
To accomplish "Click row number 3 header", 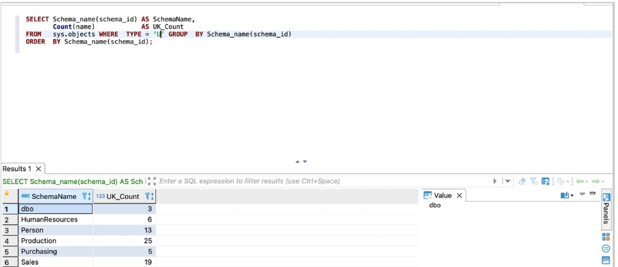I will [x=10, y=230].
